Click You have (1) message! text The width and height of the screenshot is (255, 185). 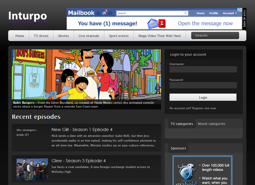(x=108, y=23)
